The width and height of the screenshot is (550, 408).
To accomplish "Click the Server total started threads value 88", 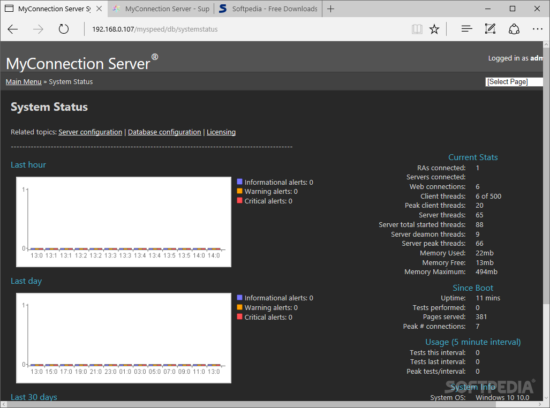I will pos(479,224).
